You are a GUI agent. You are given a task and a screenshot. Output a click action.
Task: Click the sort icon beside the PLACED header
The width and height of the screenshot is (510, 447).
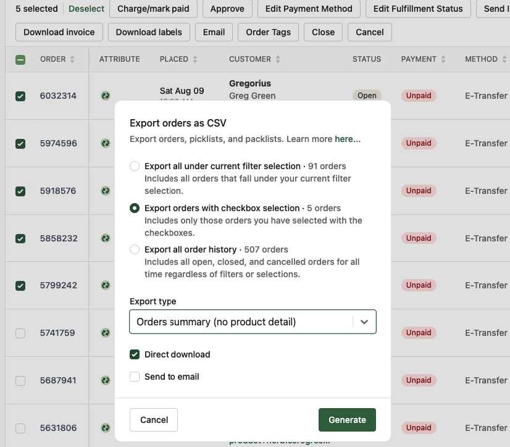coord(196,59)
